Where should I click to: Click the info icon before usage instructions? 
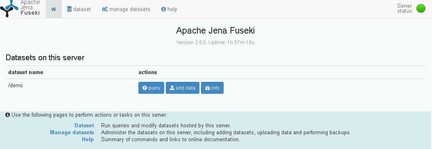8,115
